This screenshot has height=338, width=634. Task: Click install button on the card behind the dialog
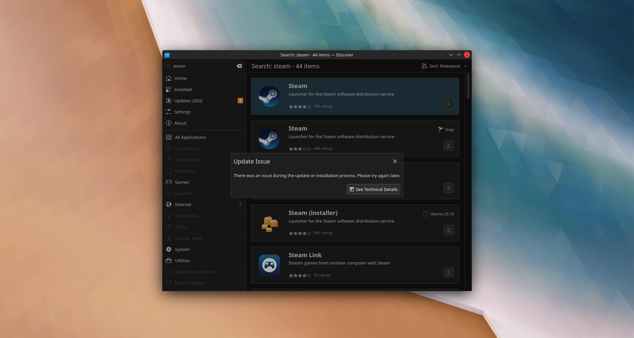449,188
